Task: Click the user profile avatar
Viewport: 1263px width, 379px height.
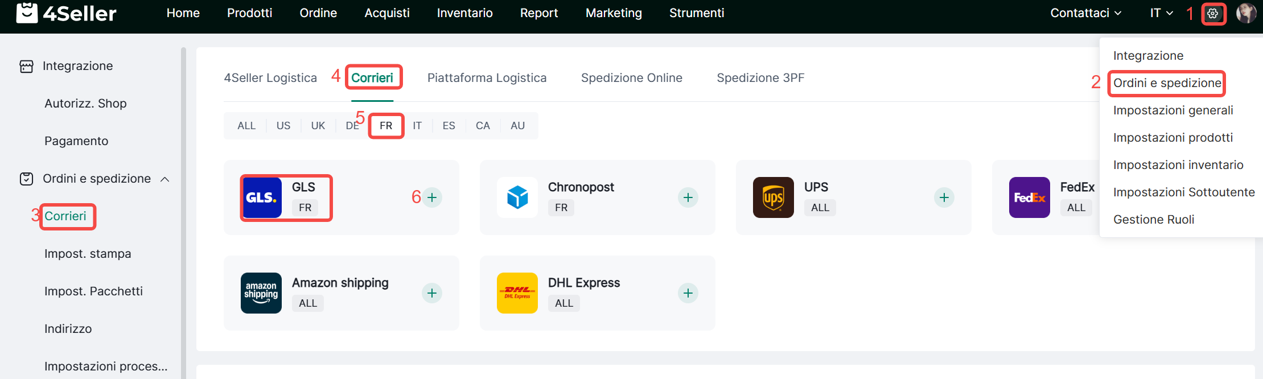Action: (1246, 13)
